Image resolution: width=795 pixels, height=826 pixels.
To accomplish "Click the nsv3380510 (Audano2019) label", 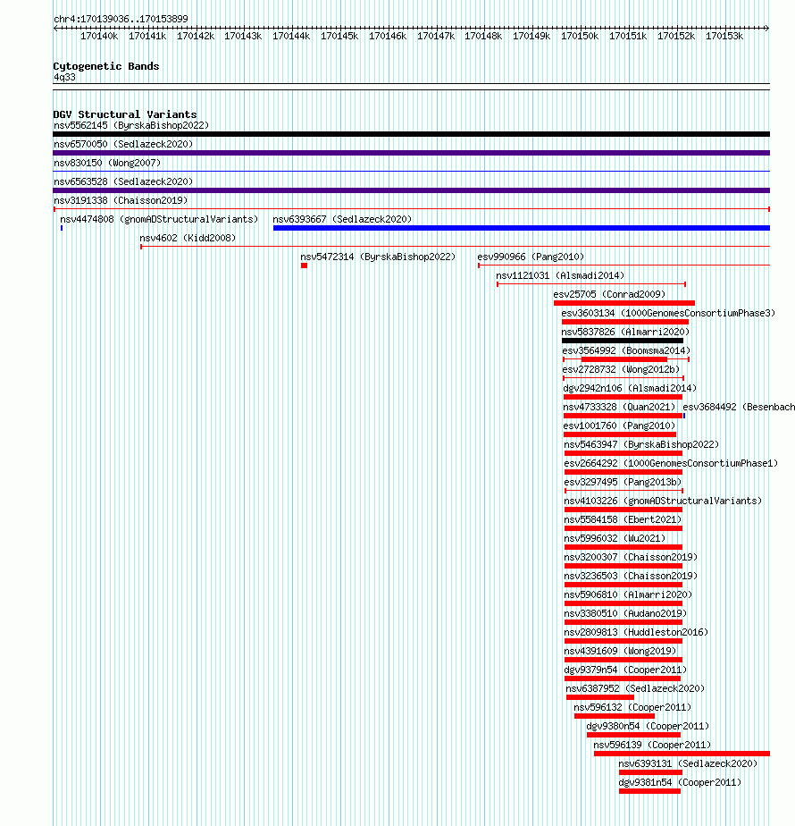I will [x=625, y=614].
